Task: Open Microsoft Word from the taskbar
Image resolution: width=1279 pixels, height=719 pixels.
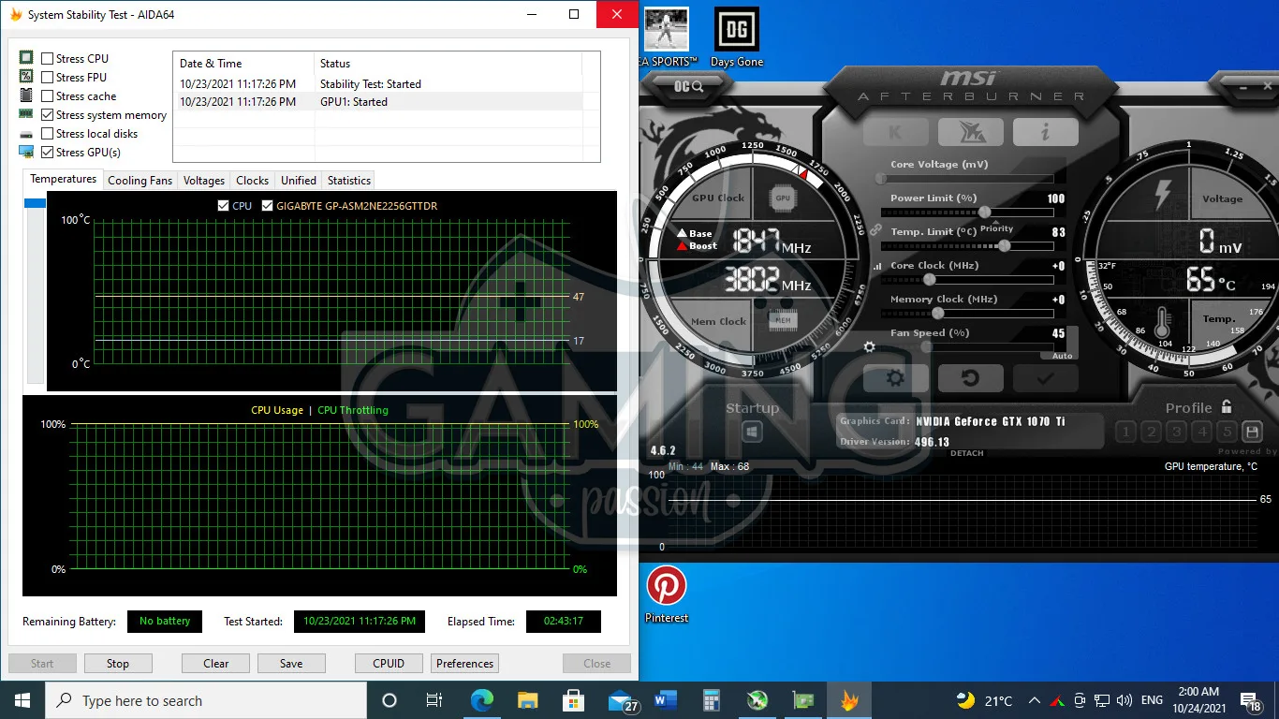Action: pos(666,700)
